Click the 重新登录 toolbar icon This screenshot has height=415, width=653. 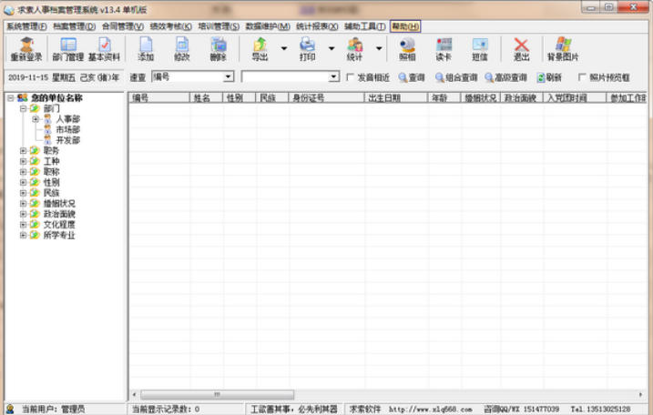click(26, 49)
